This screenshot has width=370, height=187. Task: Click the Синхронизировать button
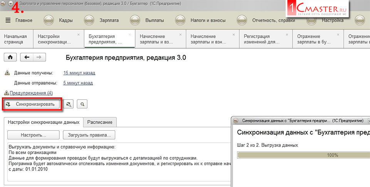pos(32,104)
